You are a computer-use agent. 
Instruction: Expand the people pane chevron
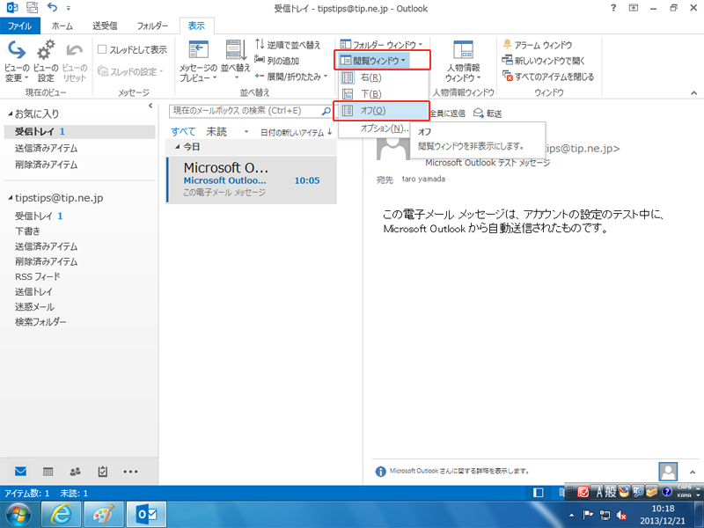click(693, 472)
